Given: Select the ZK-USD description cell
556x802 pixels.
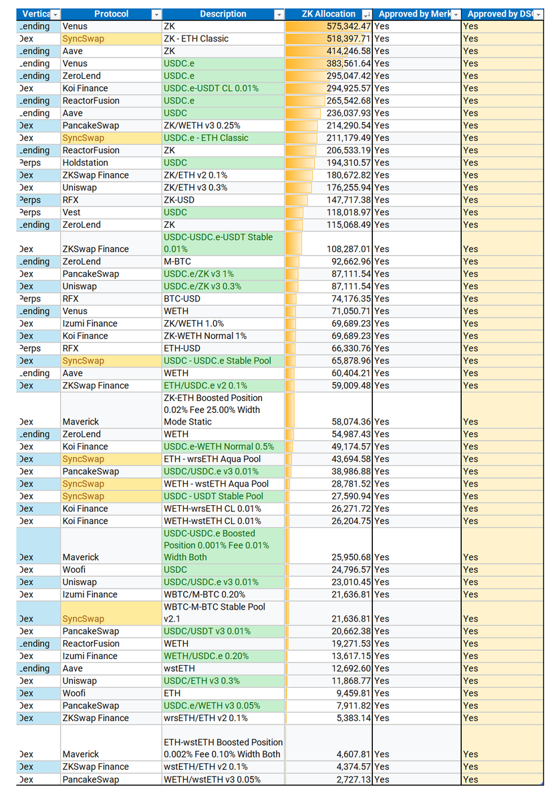Looking at the screenshot, I should click(x=223, y=200).
